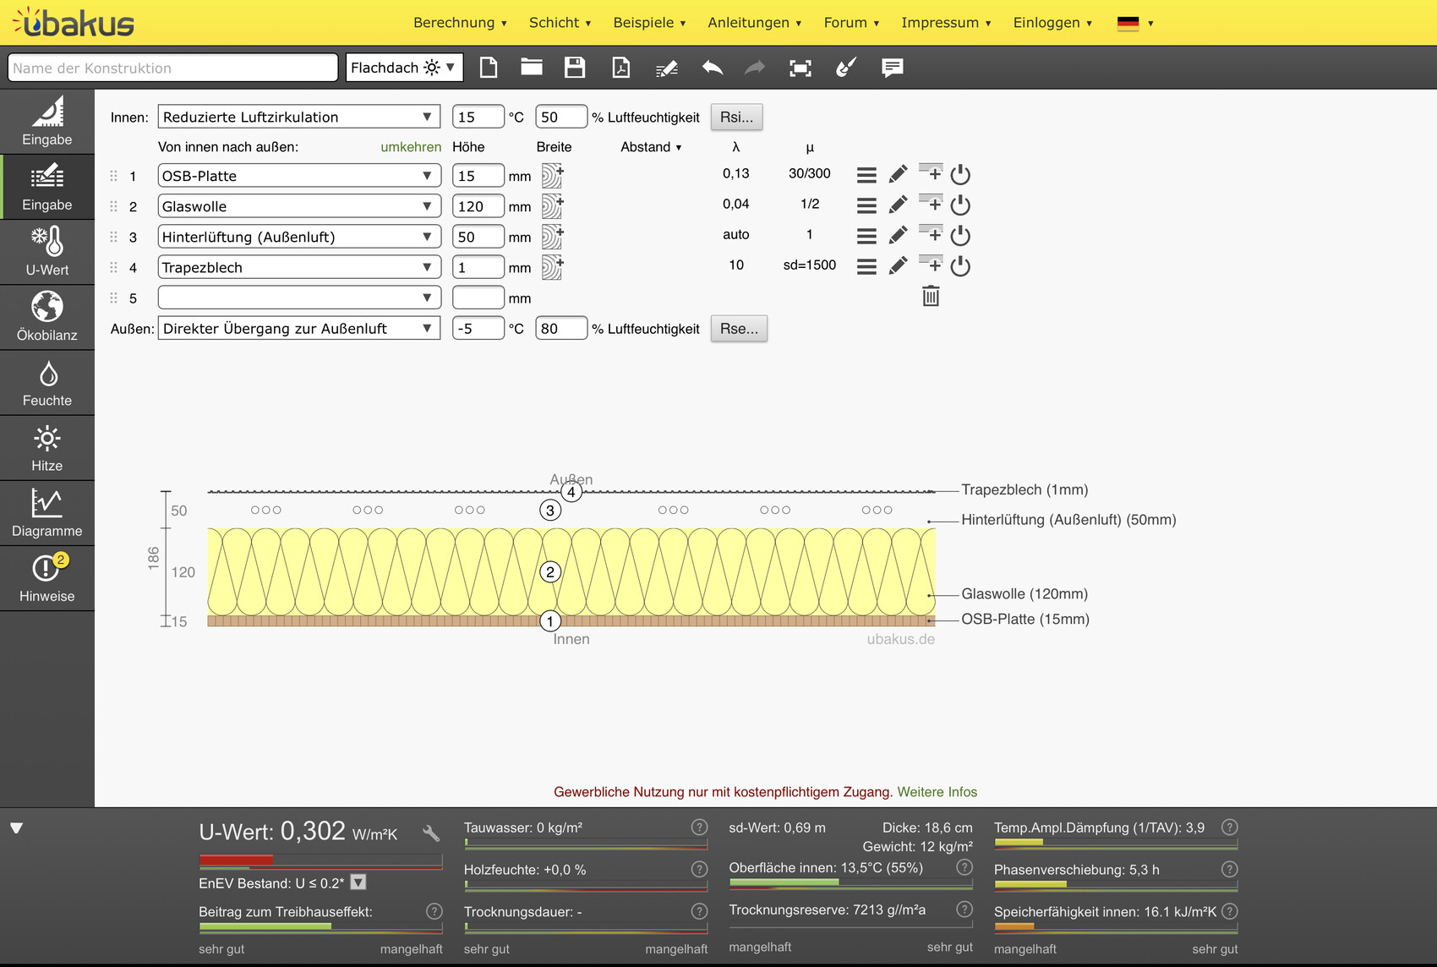Open the Flachdach component type dropdown
This screenshot has width=1437, height=967.
(404, 68)
